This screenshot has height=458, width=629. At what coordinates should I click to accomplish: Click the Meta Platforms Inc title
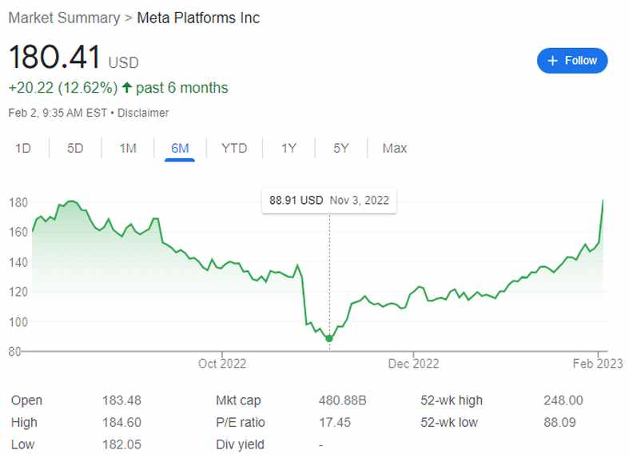pyautogui.click(x=198, y=18)
